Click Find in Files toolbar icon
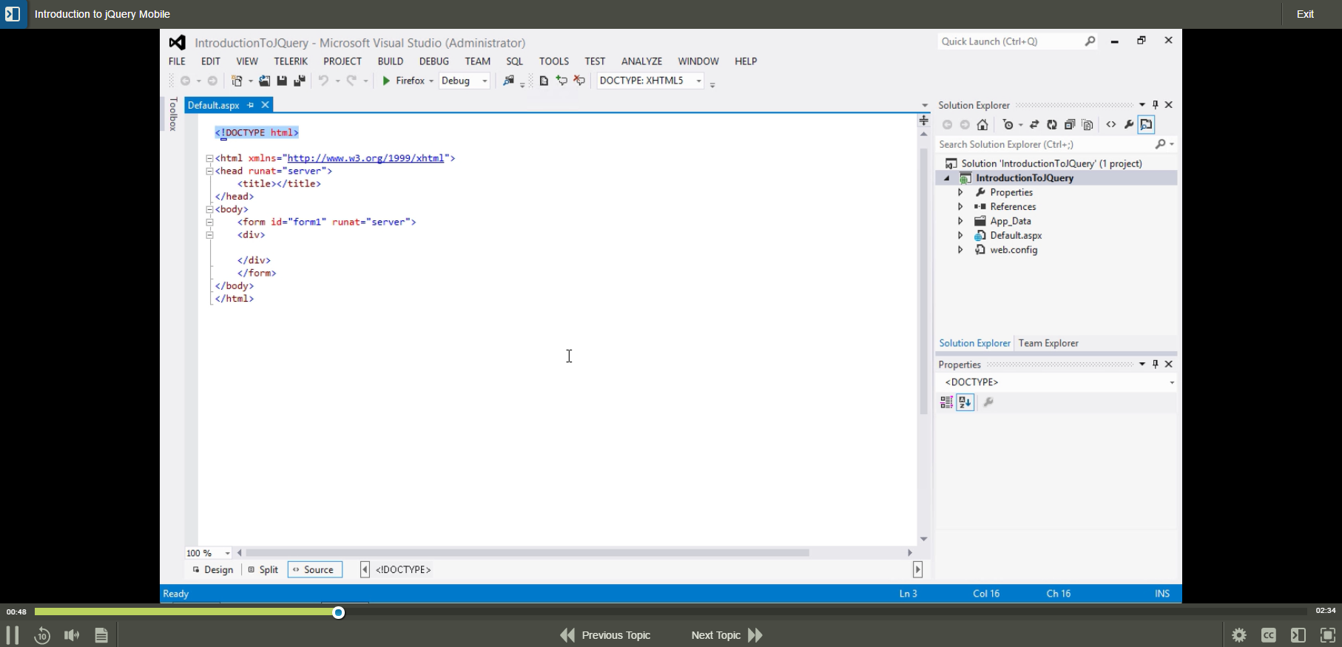Image resolution: width=1342 pixels, height=647 pixels. tap(508, 81)
